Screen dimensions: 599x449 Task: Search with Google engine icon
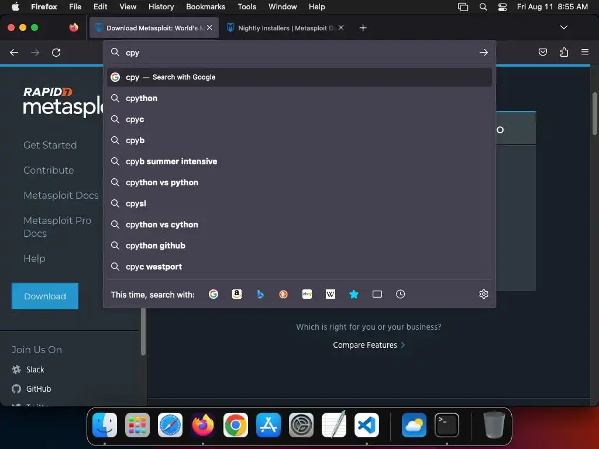point(213,294)
